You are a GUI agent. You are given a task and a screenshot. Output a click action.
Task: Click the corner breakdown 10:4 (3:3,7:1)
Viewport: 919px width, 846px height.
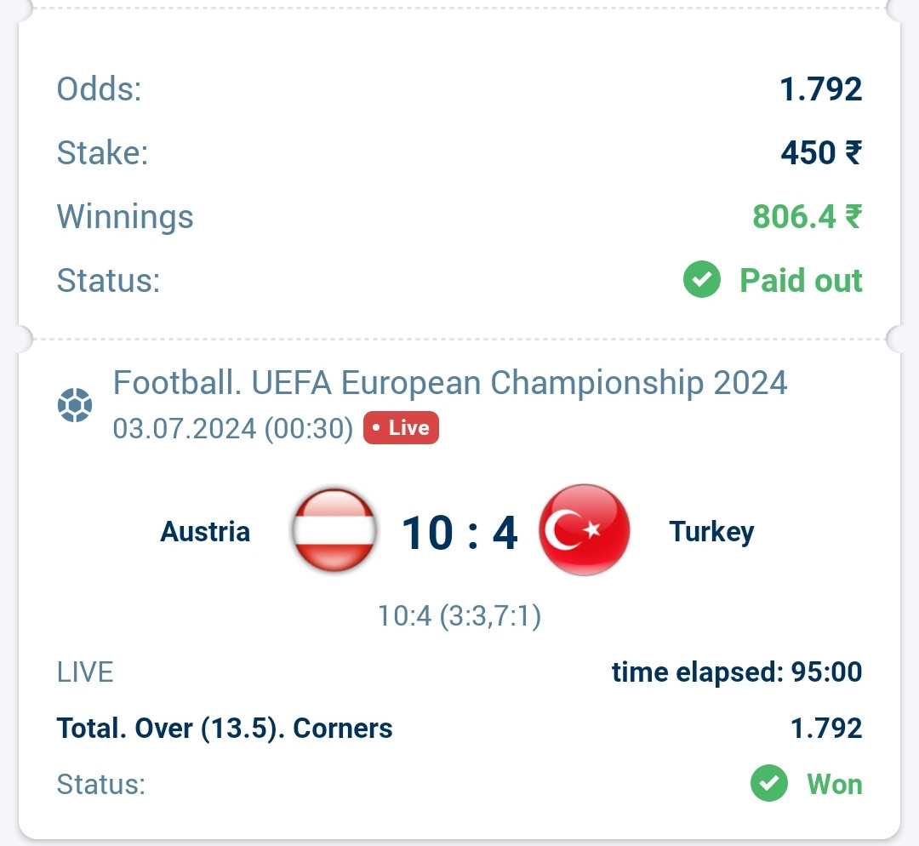459,616
